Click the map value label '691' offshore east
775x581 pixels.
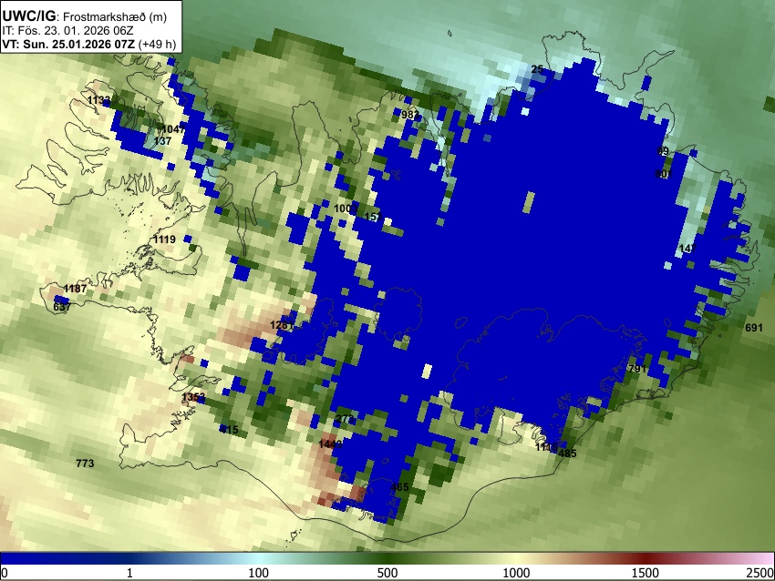(754, 327)
